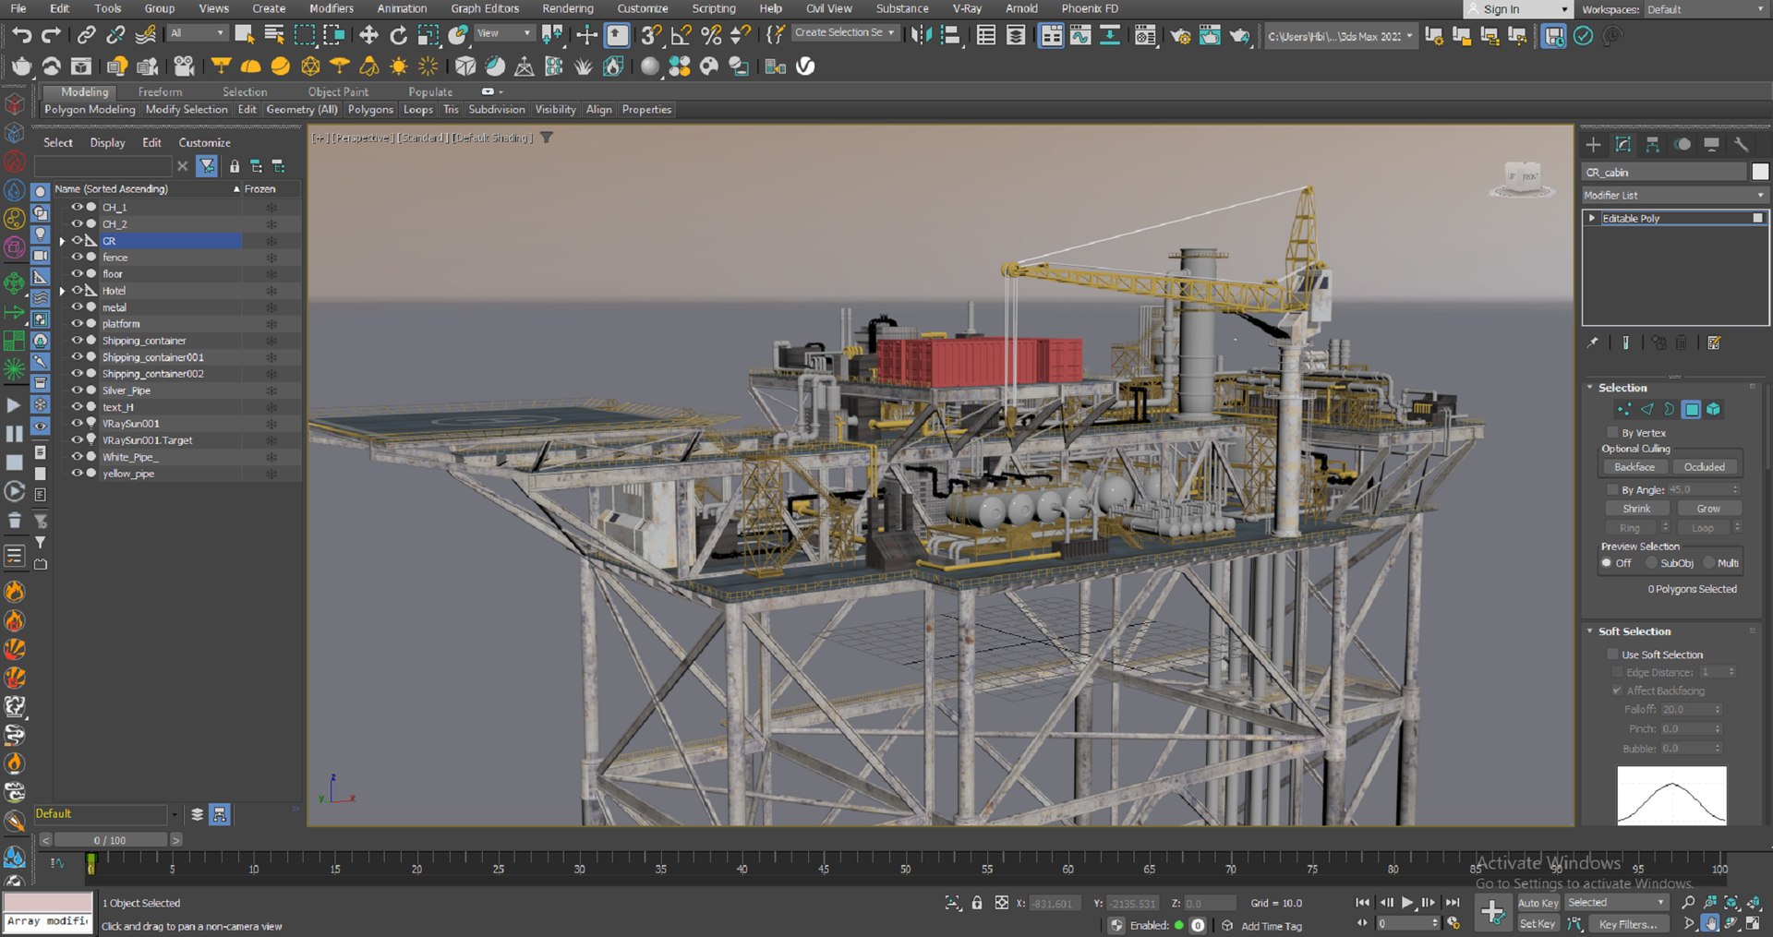Click the time slider 0 / 100 handle
Image resolution: width=1773 pixels, height=937 pixels.
click(x=110, y=840)
